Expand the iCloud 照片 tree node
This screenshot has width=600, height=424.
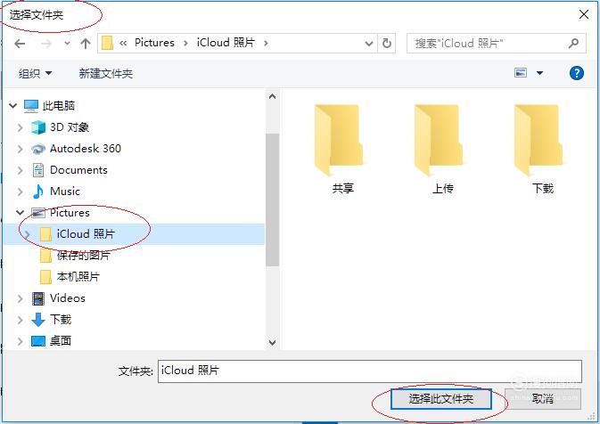[27, 234]
